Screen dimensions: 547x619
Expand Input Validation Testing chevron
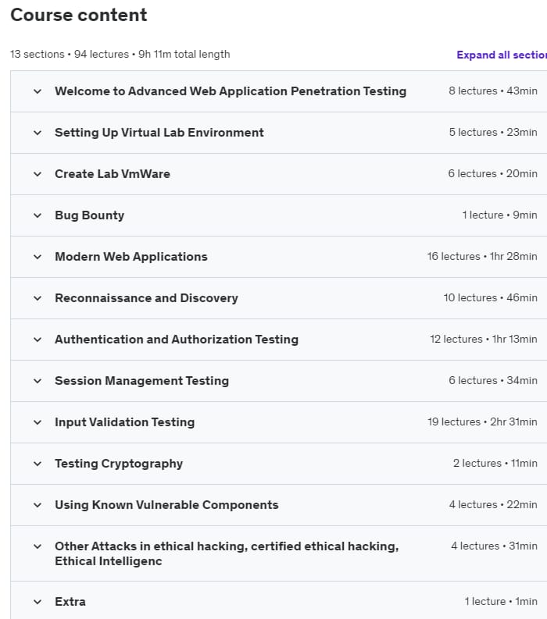(38, 423)
